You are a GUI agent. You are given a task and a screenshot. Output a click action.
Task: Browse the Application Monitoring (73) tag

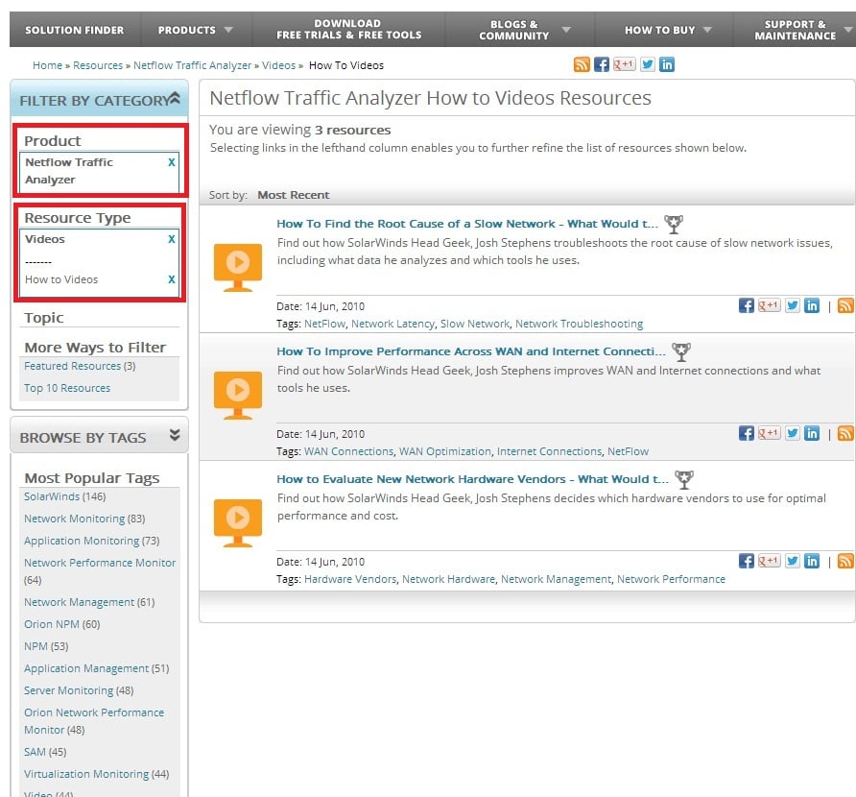point(92,541)
